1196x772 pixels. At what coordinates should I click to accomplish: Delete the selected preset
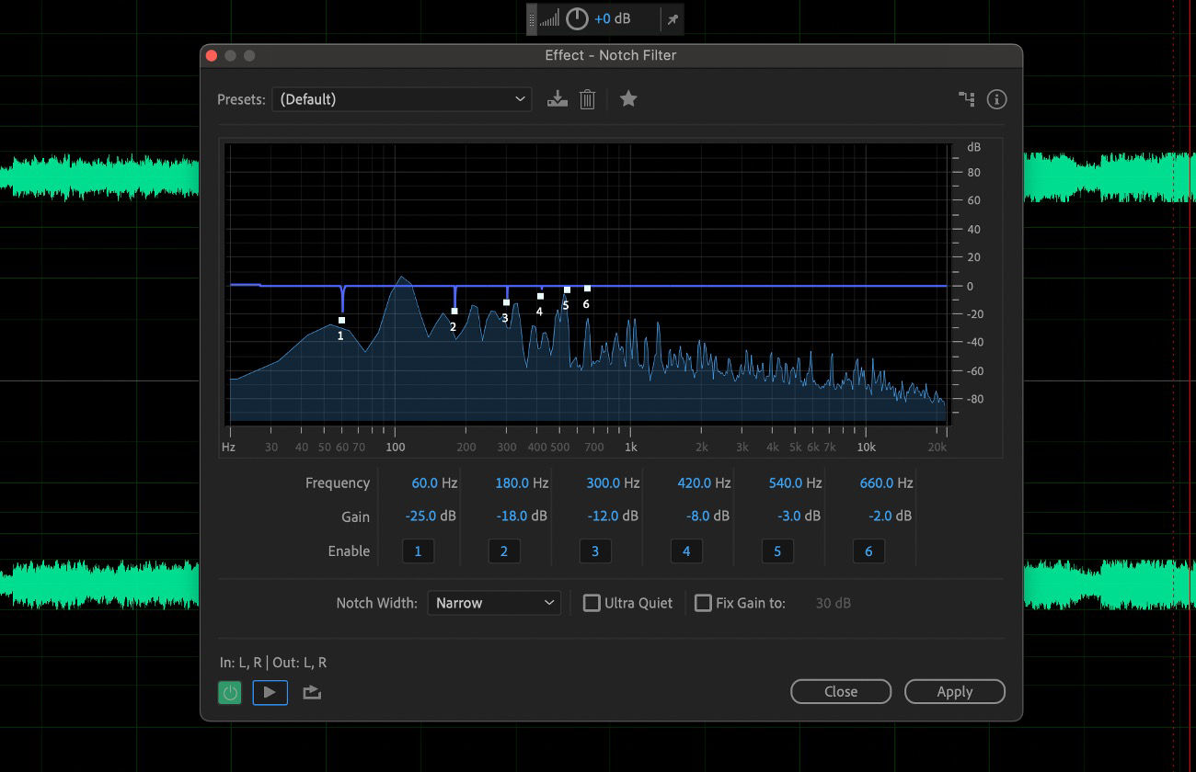click(x=588, y=98)
